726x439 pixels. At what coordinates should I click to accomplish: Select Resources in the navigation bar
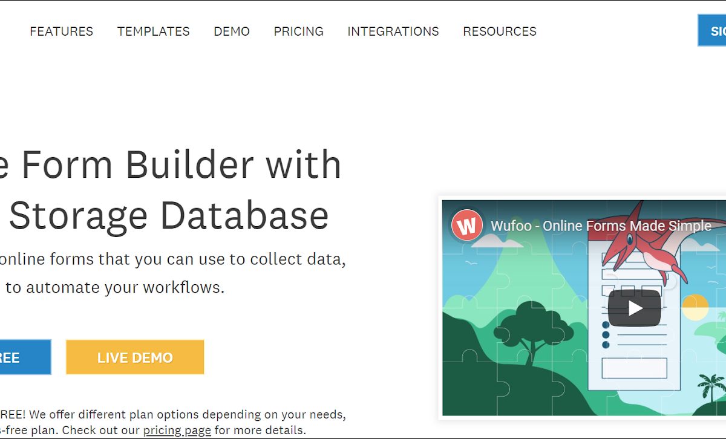pos(499,31)
